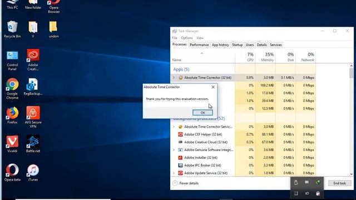This screenshot has width=356, height=200.
Task: Collapse view with Fewer details
Action: click(x=185, y=183)
